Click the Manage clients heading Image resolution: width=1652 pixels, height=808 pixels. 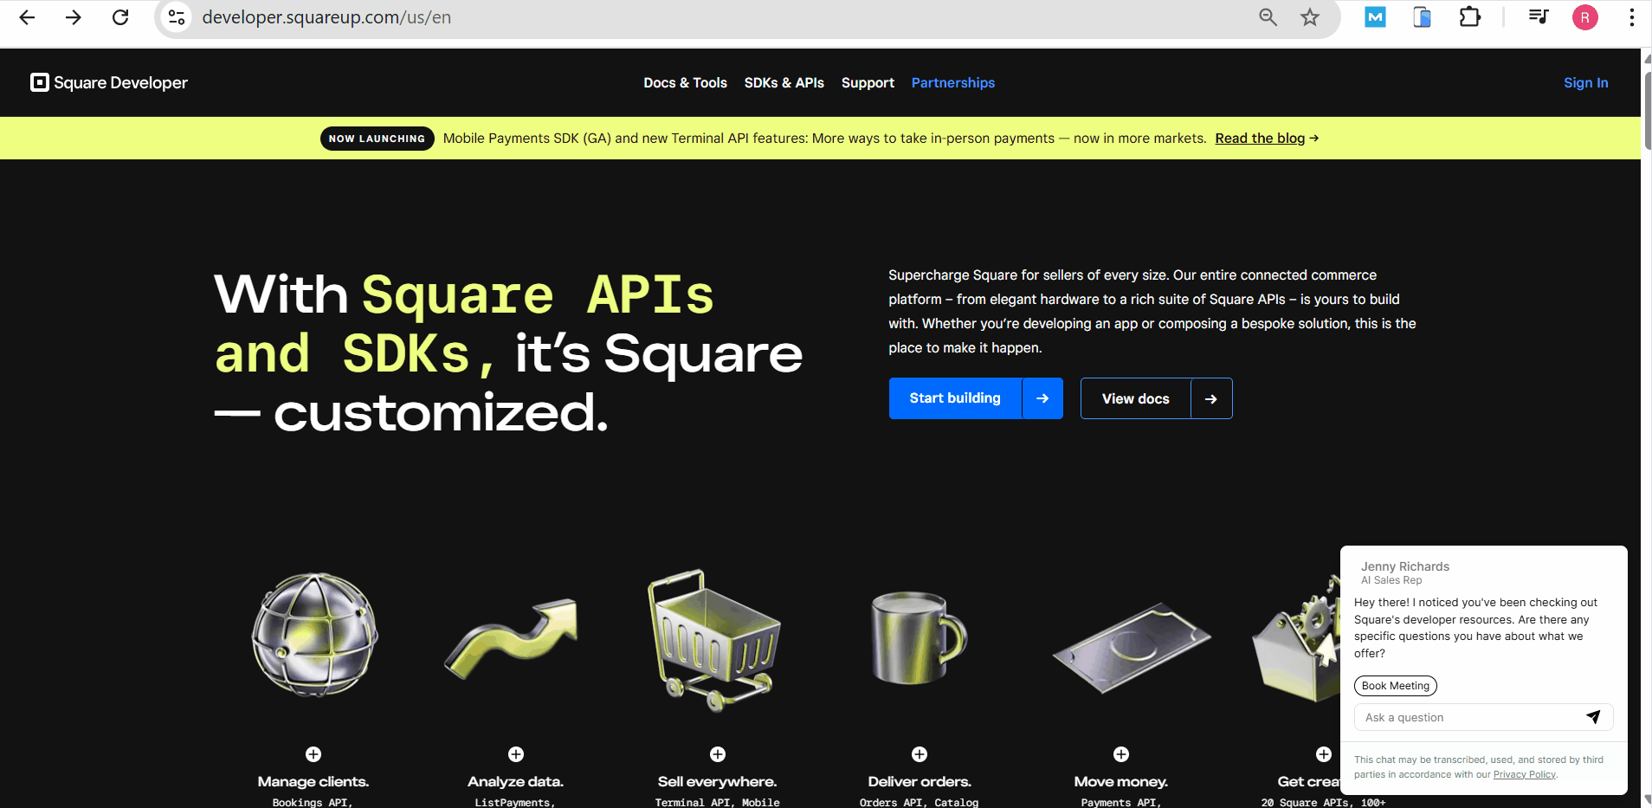pos(313,782)
